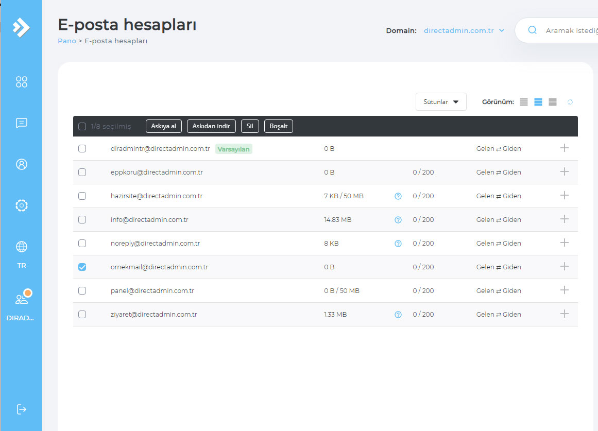Click the globe language icon labeled TR
Screen dimensions: 598x431
(21, 247)
